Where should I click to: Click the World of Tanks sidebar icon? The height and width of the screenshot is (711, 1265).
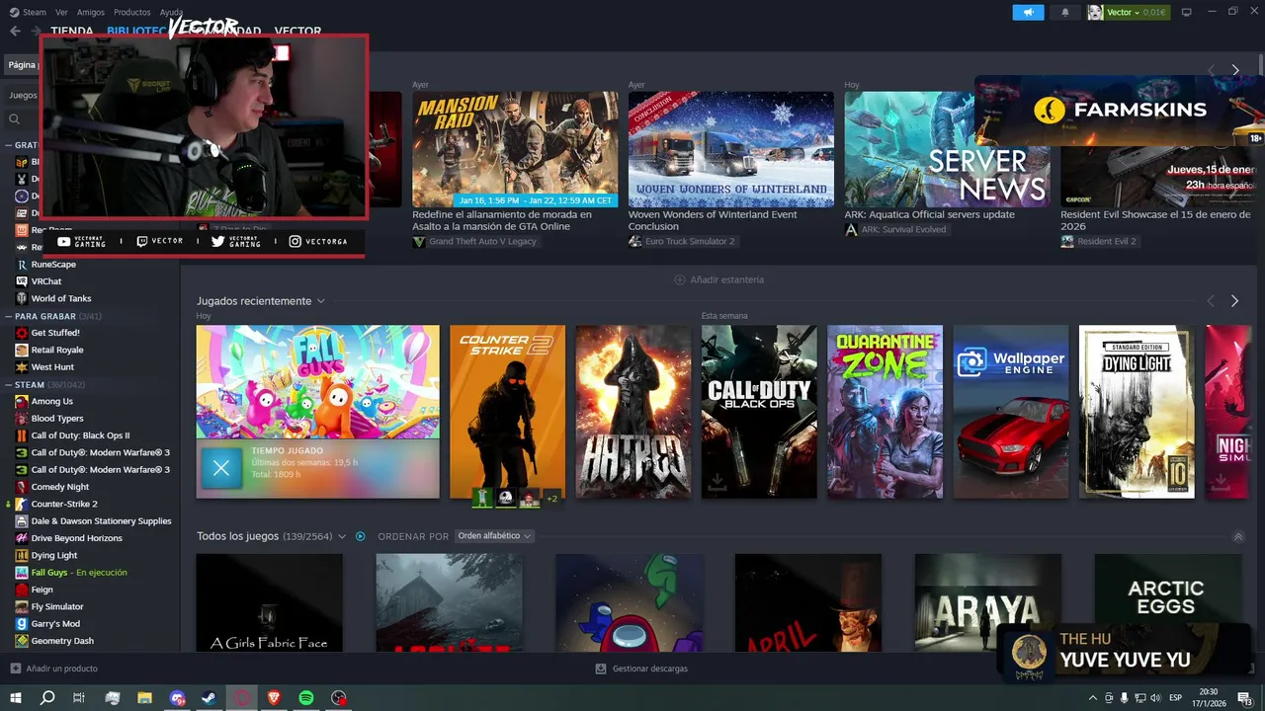point(22,298)
